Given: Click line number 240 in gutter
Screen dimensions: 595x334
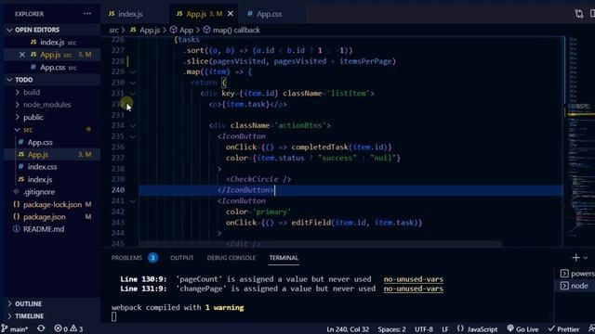Looking at the screenshot, I should (118, 190).
